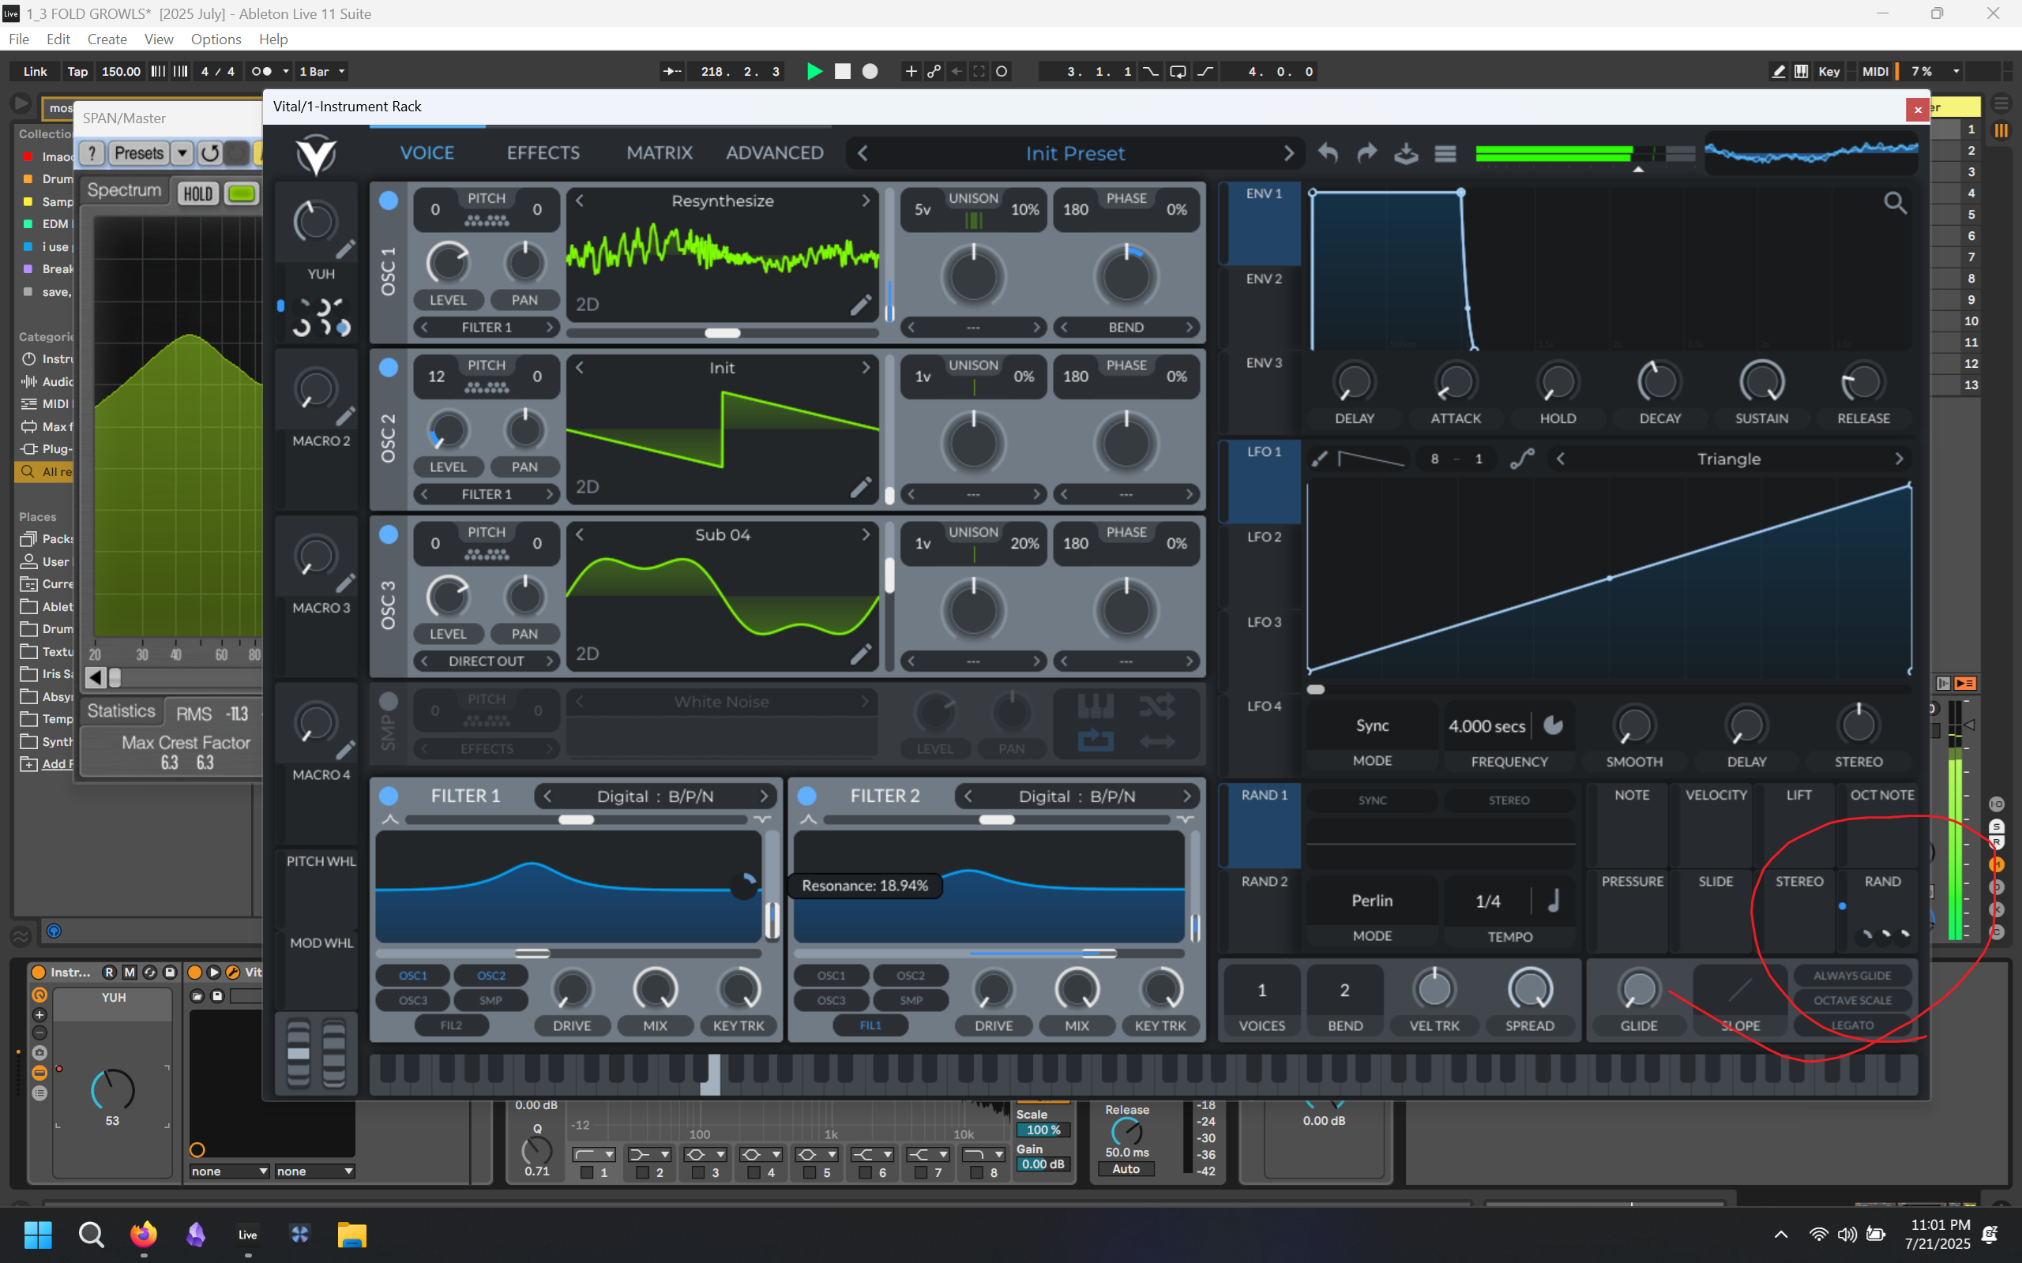Open OSC 3 DIRECT OUT routing selector

click(487, 661)
